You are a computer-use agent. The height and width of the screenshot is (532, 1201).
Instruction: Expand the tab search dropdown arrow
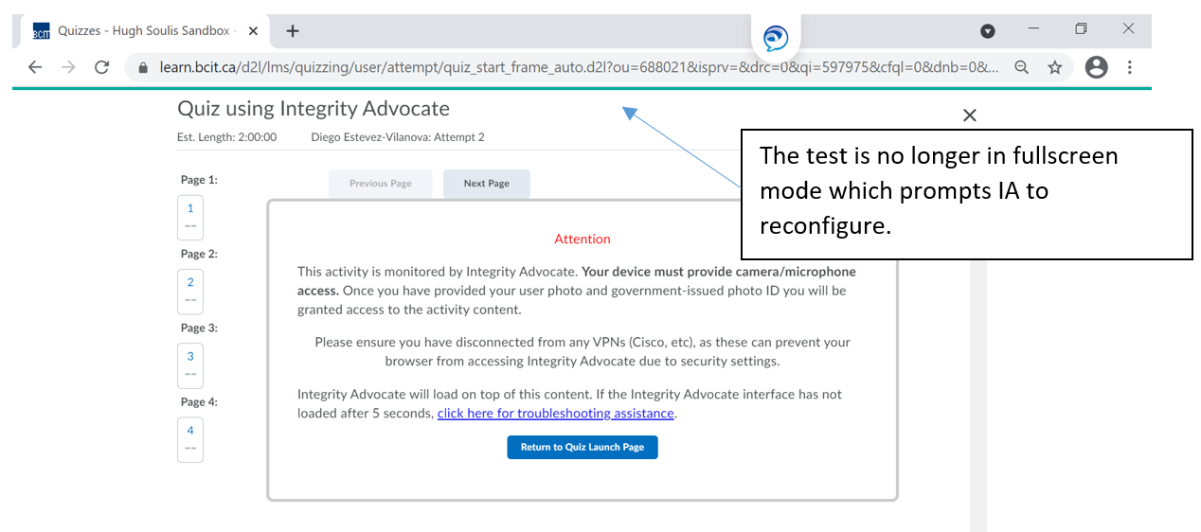tap(988, 31)
